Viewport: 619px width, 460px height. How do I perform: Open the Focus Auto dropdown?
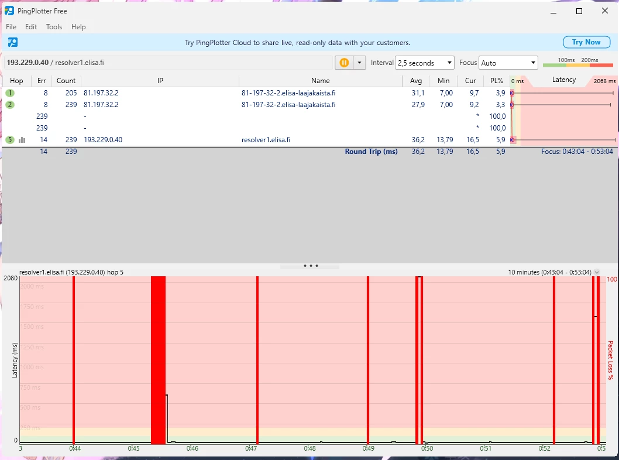point(508,63)
